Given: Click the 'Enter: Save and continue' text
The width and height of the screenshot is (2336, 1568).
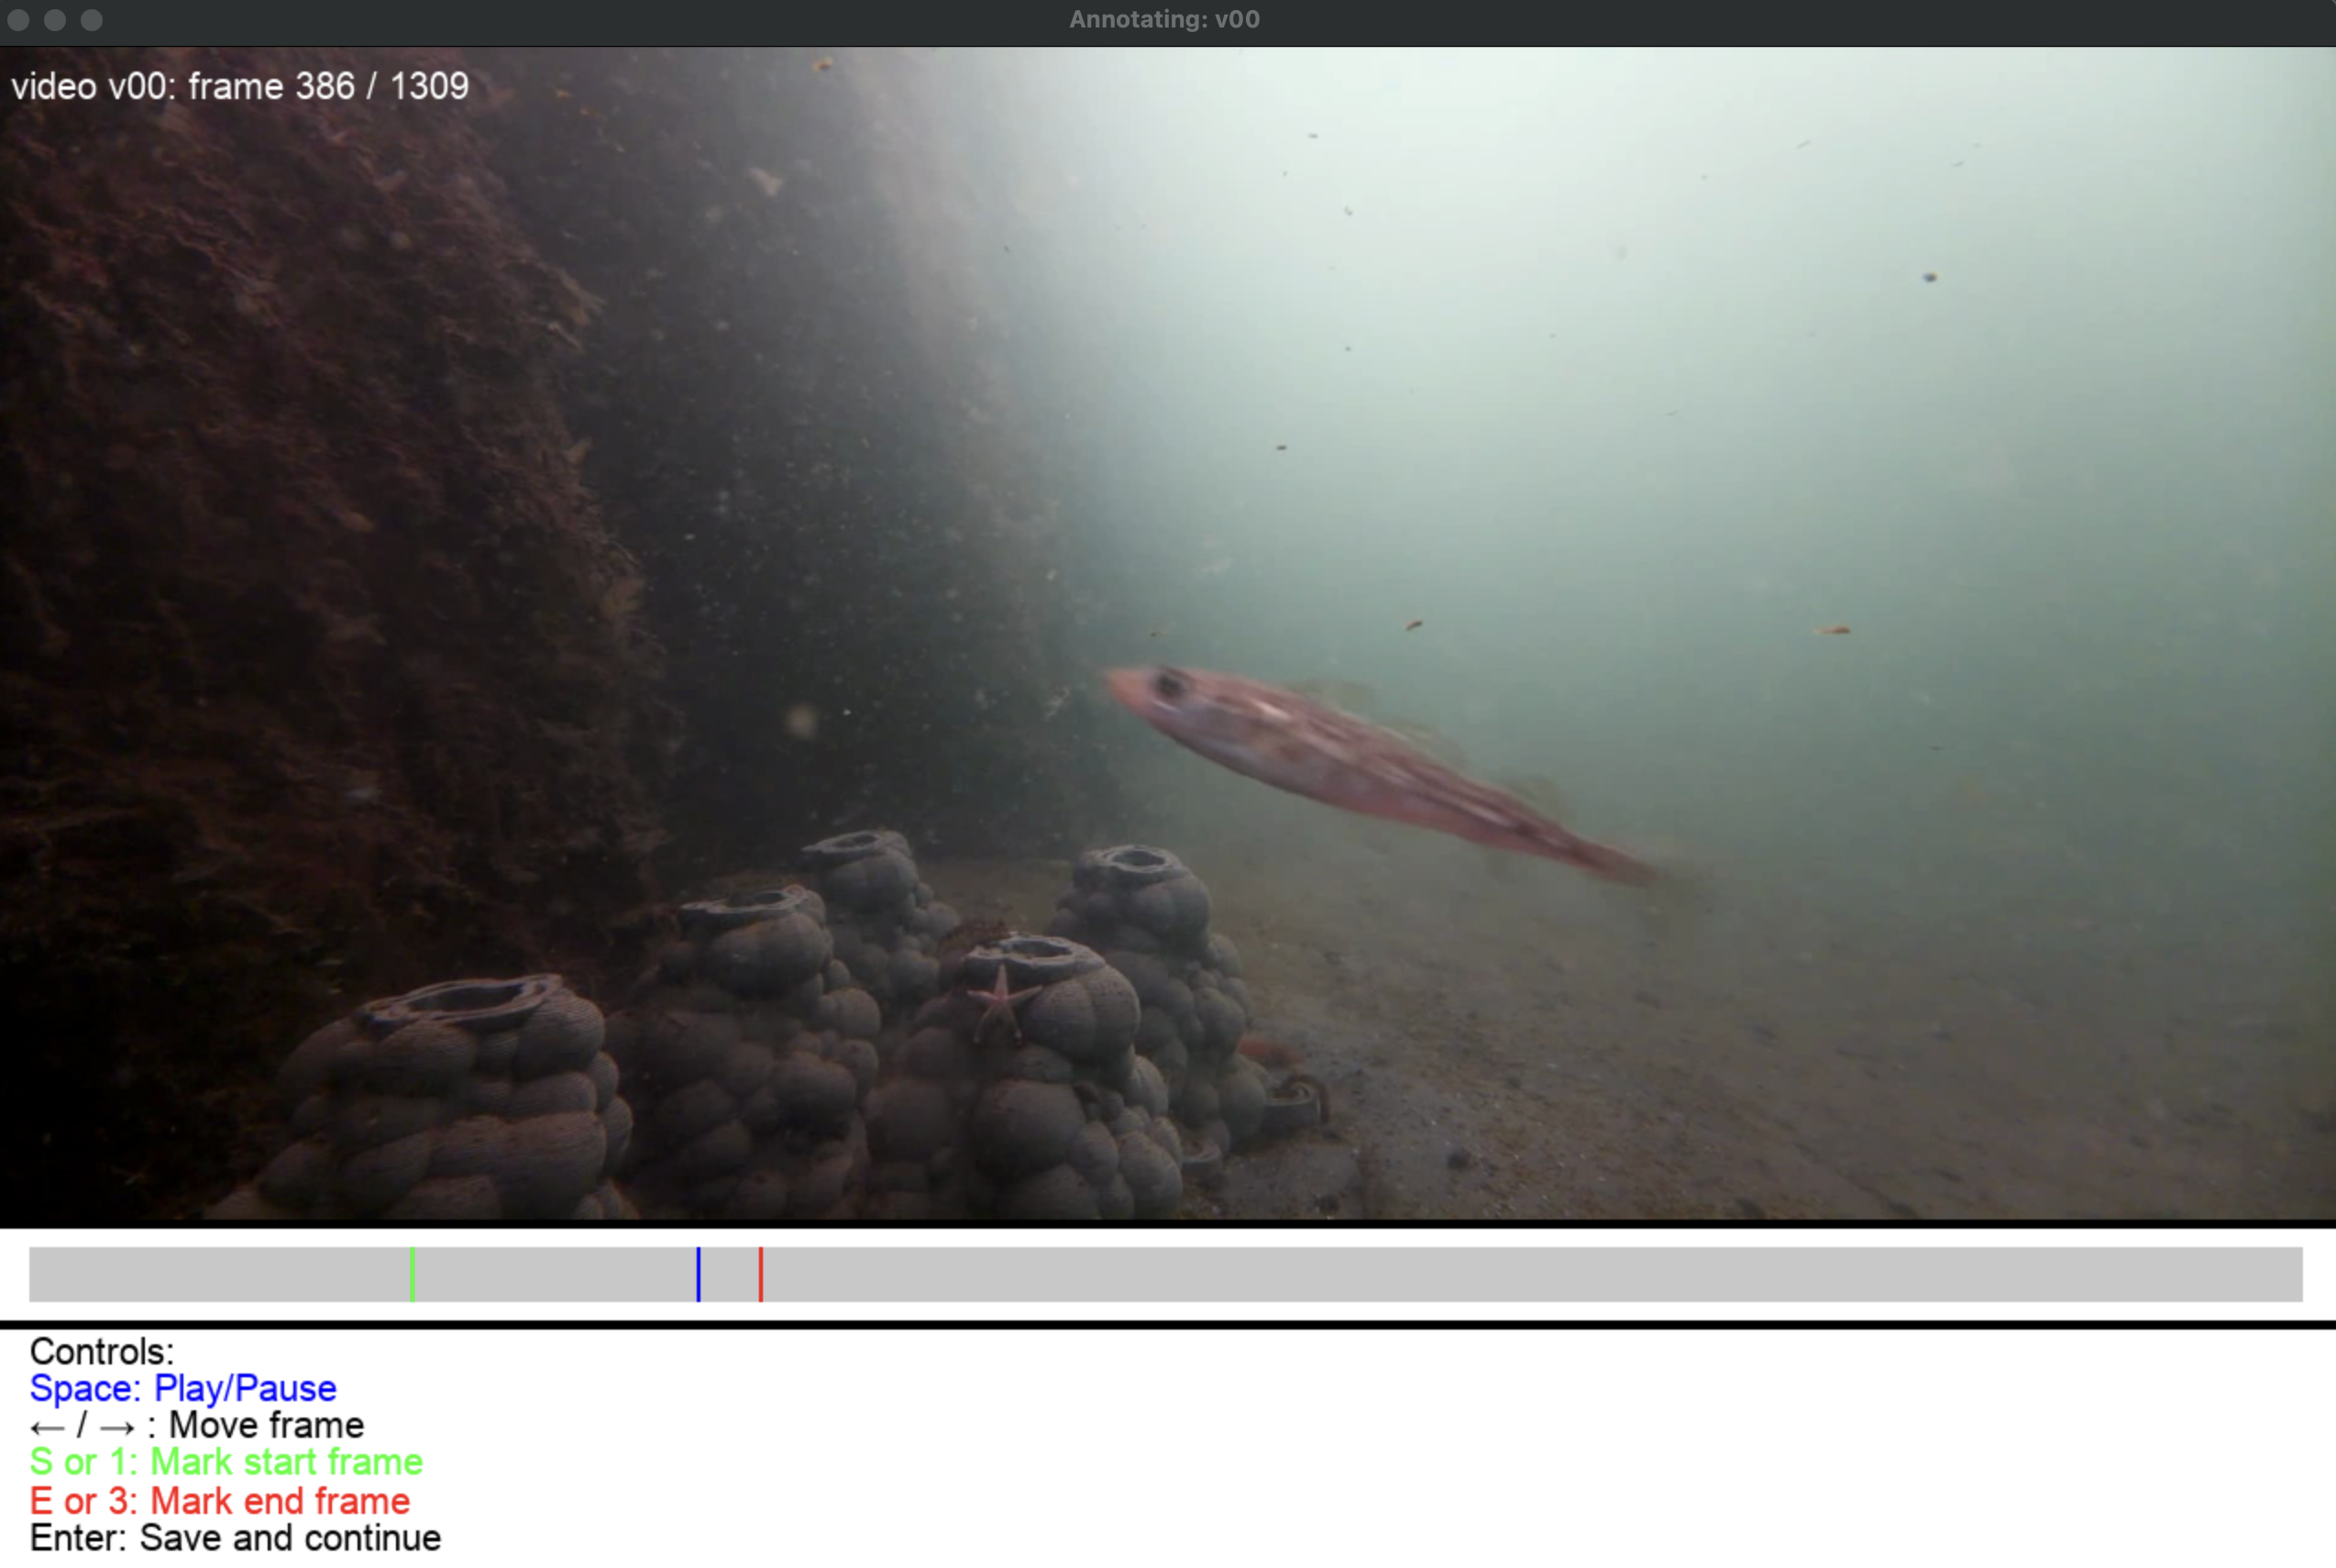Looking at the screenshot, I should [x=235, y=1538].
